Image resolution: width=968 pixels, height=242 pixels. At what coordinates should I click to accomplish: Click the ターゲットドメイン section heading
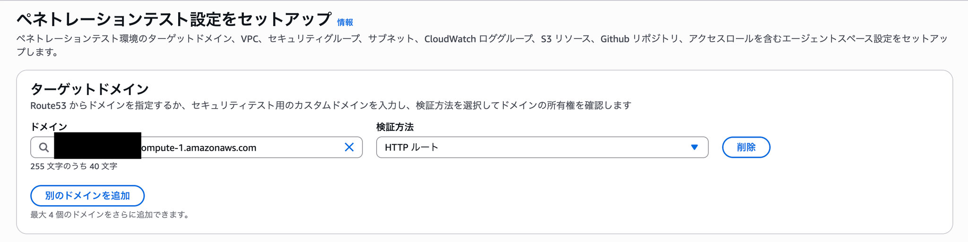click(90, 89)
